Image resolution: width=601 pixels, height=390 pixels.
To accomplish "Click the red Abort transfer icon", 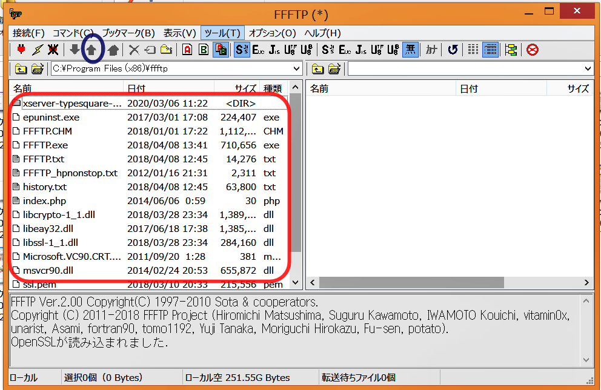I will 533,50.
